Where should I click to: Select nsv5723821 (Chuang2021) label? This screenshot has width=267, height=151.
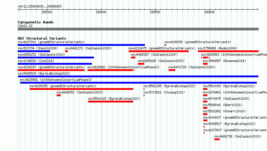click(x=164, y=92)
